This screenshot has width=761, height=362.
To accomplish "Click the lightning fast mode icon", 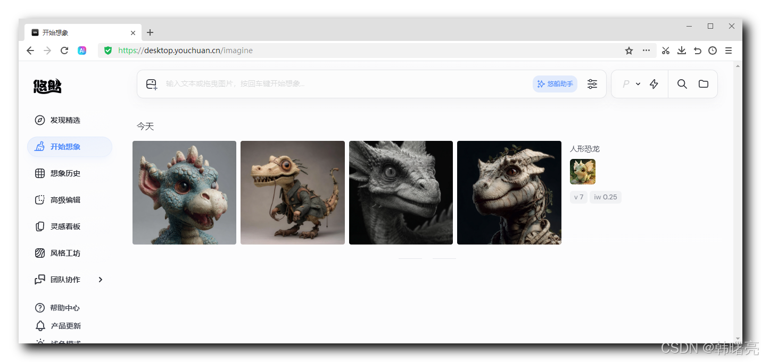I will tap(654, 84).
